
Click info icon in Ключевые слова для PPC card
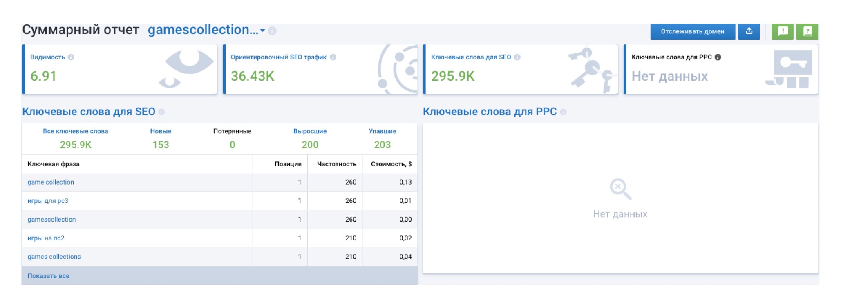[718, 57]
